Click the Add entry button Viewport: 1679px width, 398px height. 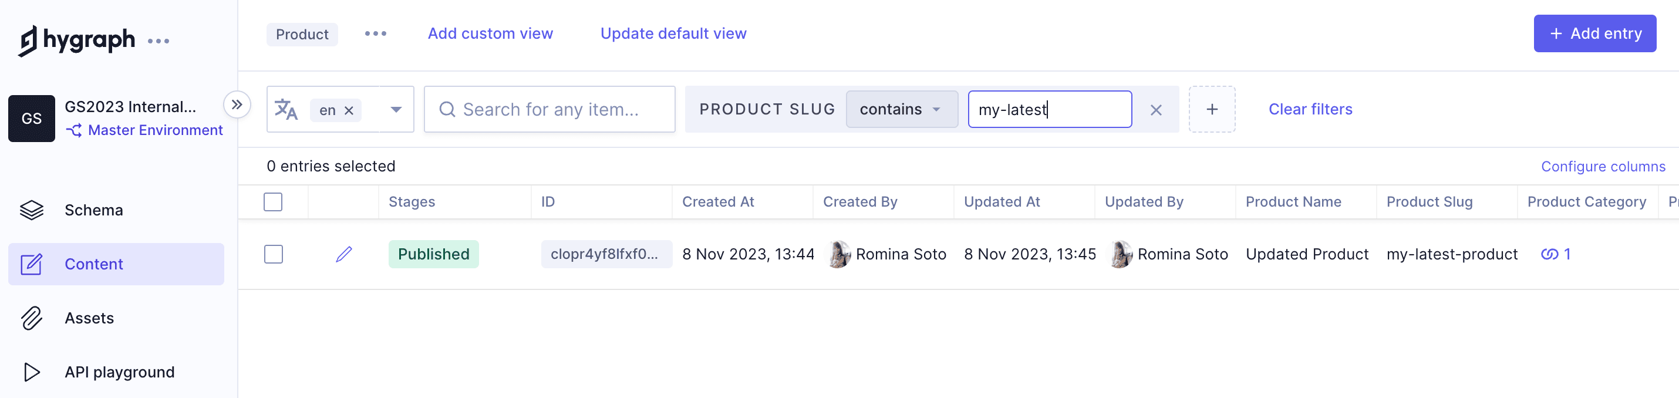[1594, 34]
